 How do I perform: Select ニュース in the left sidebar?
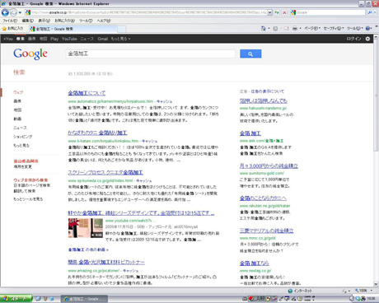(x=21, y=128)
